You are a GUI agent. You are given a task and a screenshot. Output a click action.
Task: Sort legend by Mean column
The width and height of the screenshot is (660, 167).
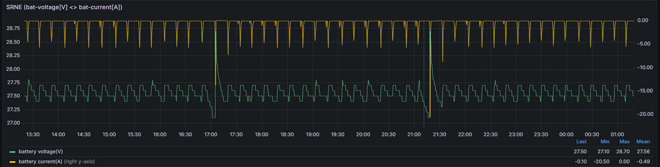pyautogui.click(x=643, y=142)
